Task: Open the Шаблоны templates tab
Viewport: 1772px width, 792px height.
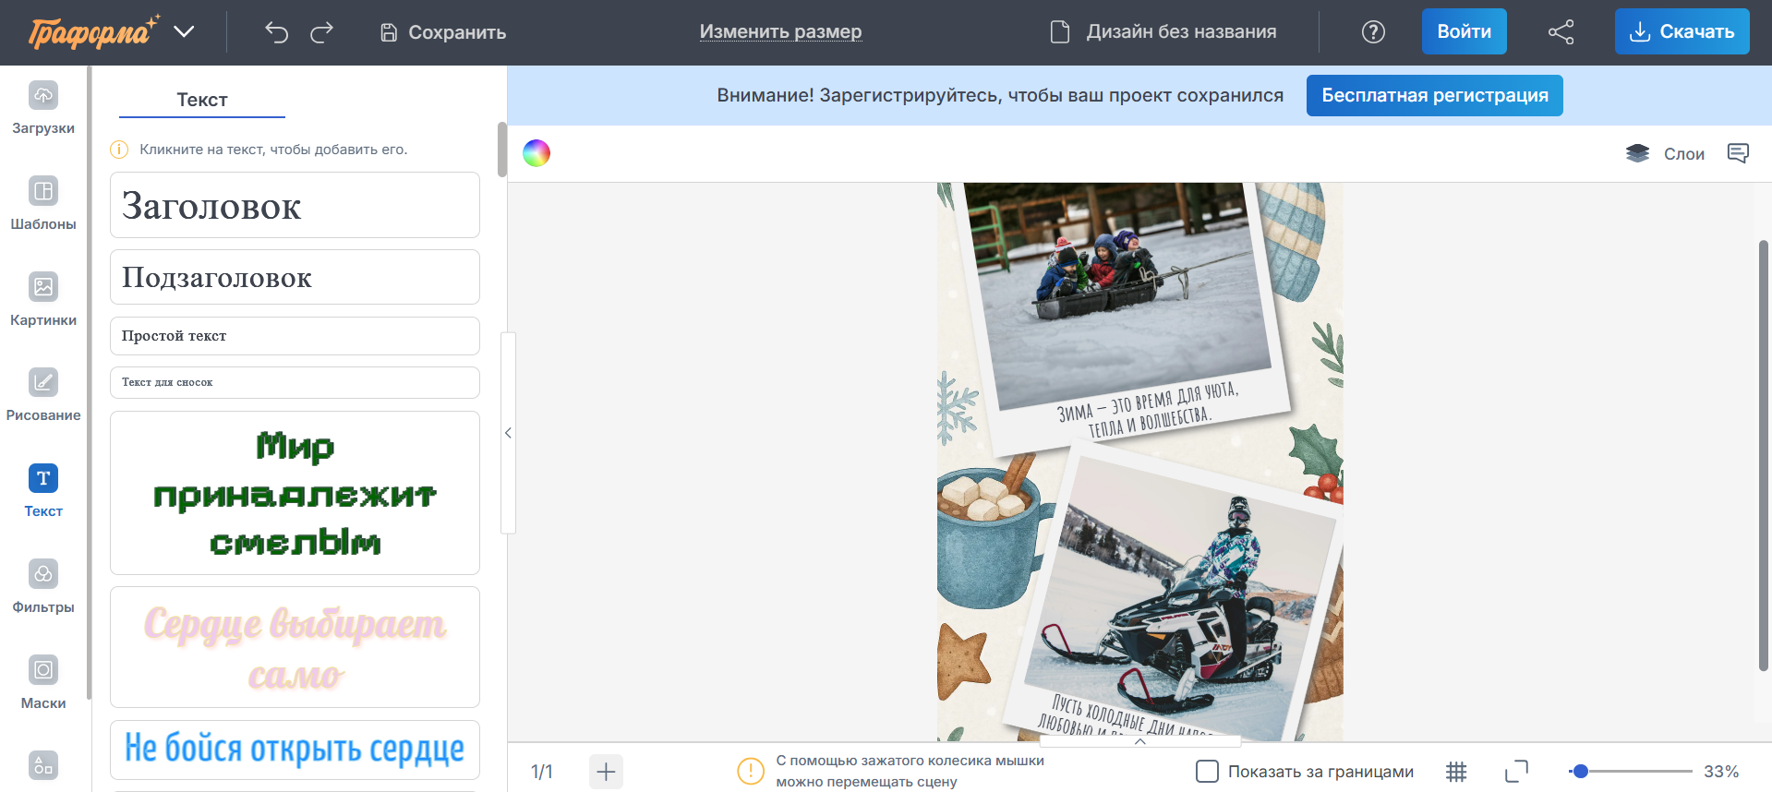Action: [x=43, y=204]
